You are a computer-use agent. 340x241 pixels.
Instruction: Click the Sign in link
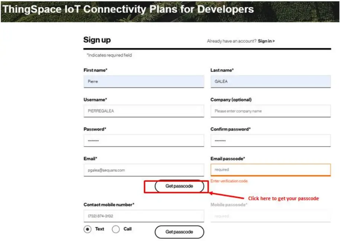tap(266, 41)
